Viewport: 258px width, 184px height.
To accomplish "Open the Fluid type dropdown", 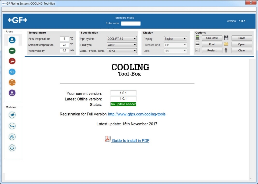I will pos(122,45).
